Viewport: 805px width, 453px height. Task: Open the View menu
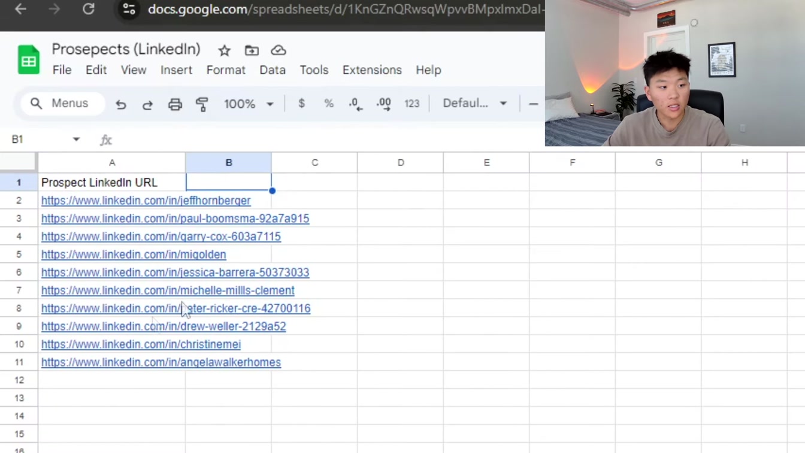point(134,70)
